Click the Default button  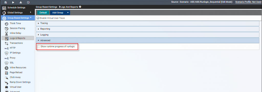pyautogui.click(x=43, y=13)
